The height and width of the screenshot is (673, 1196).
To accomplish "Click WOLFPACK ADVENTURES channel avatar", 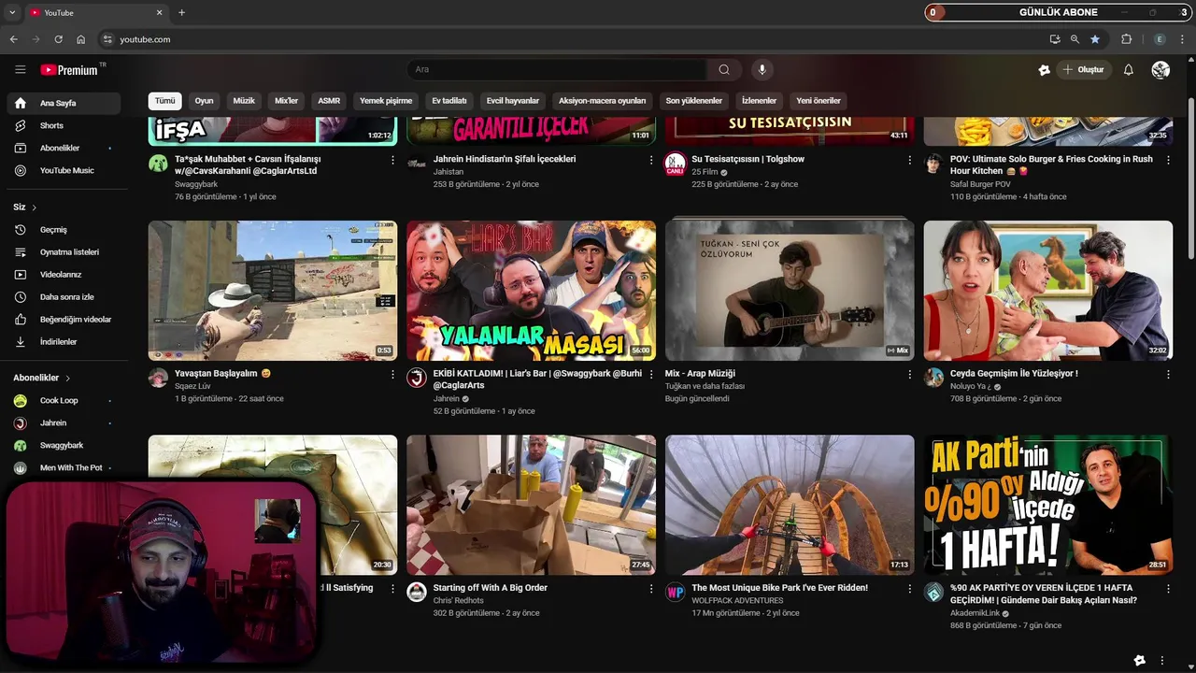I will [676, 592].
